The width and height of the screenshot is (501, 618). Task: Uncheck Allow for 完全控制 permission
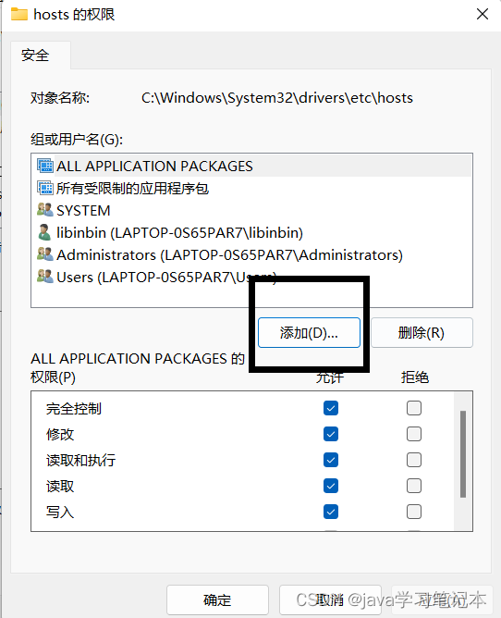coord(331,408)
